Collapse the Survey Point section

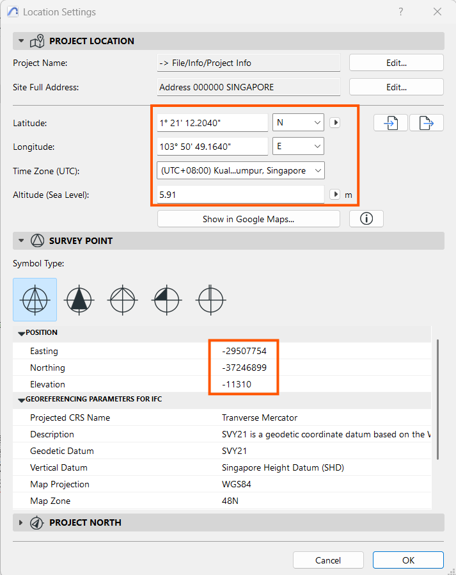click(20, 241)
